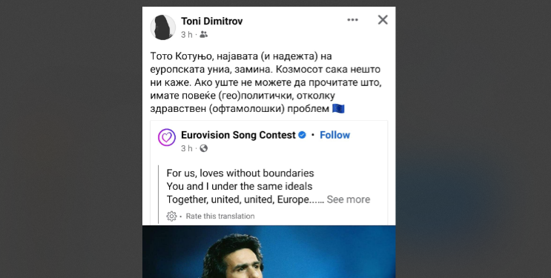
Task: Click the Eurovision heart logo avatar
Action: (167, 137)
